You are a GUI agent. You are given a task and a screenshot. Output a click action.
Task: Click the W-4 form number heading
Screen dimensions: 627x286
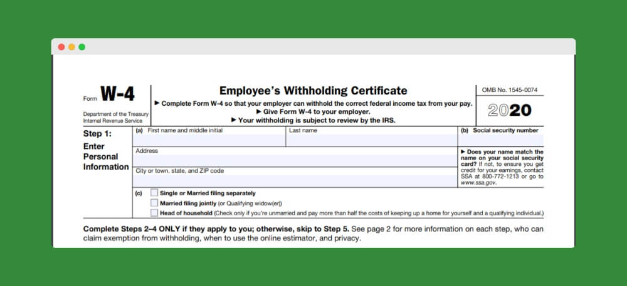tap(117, 94)
